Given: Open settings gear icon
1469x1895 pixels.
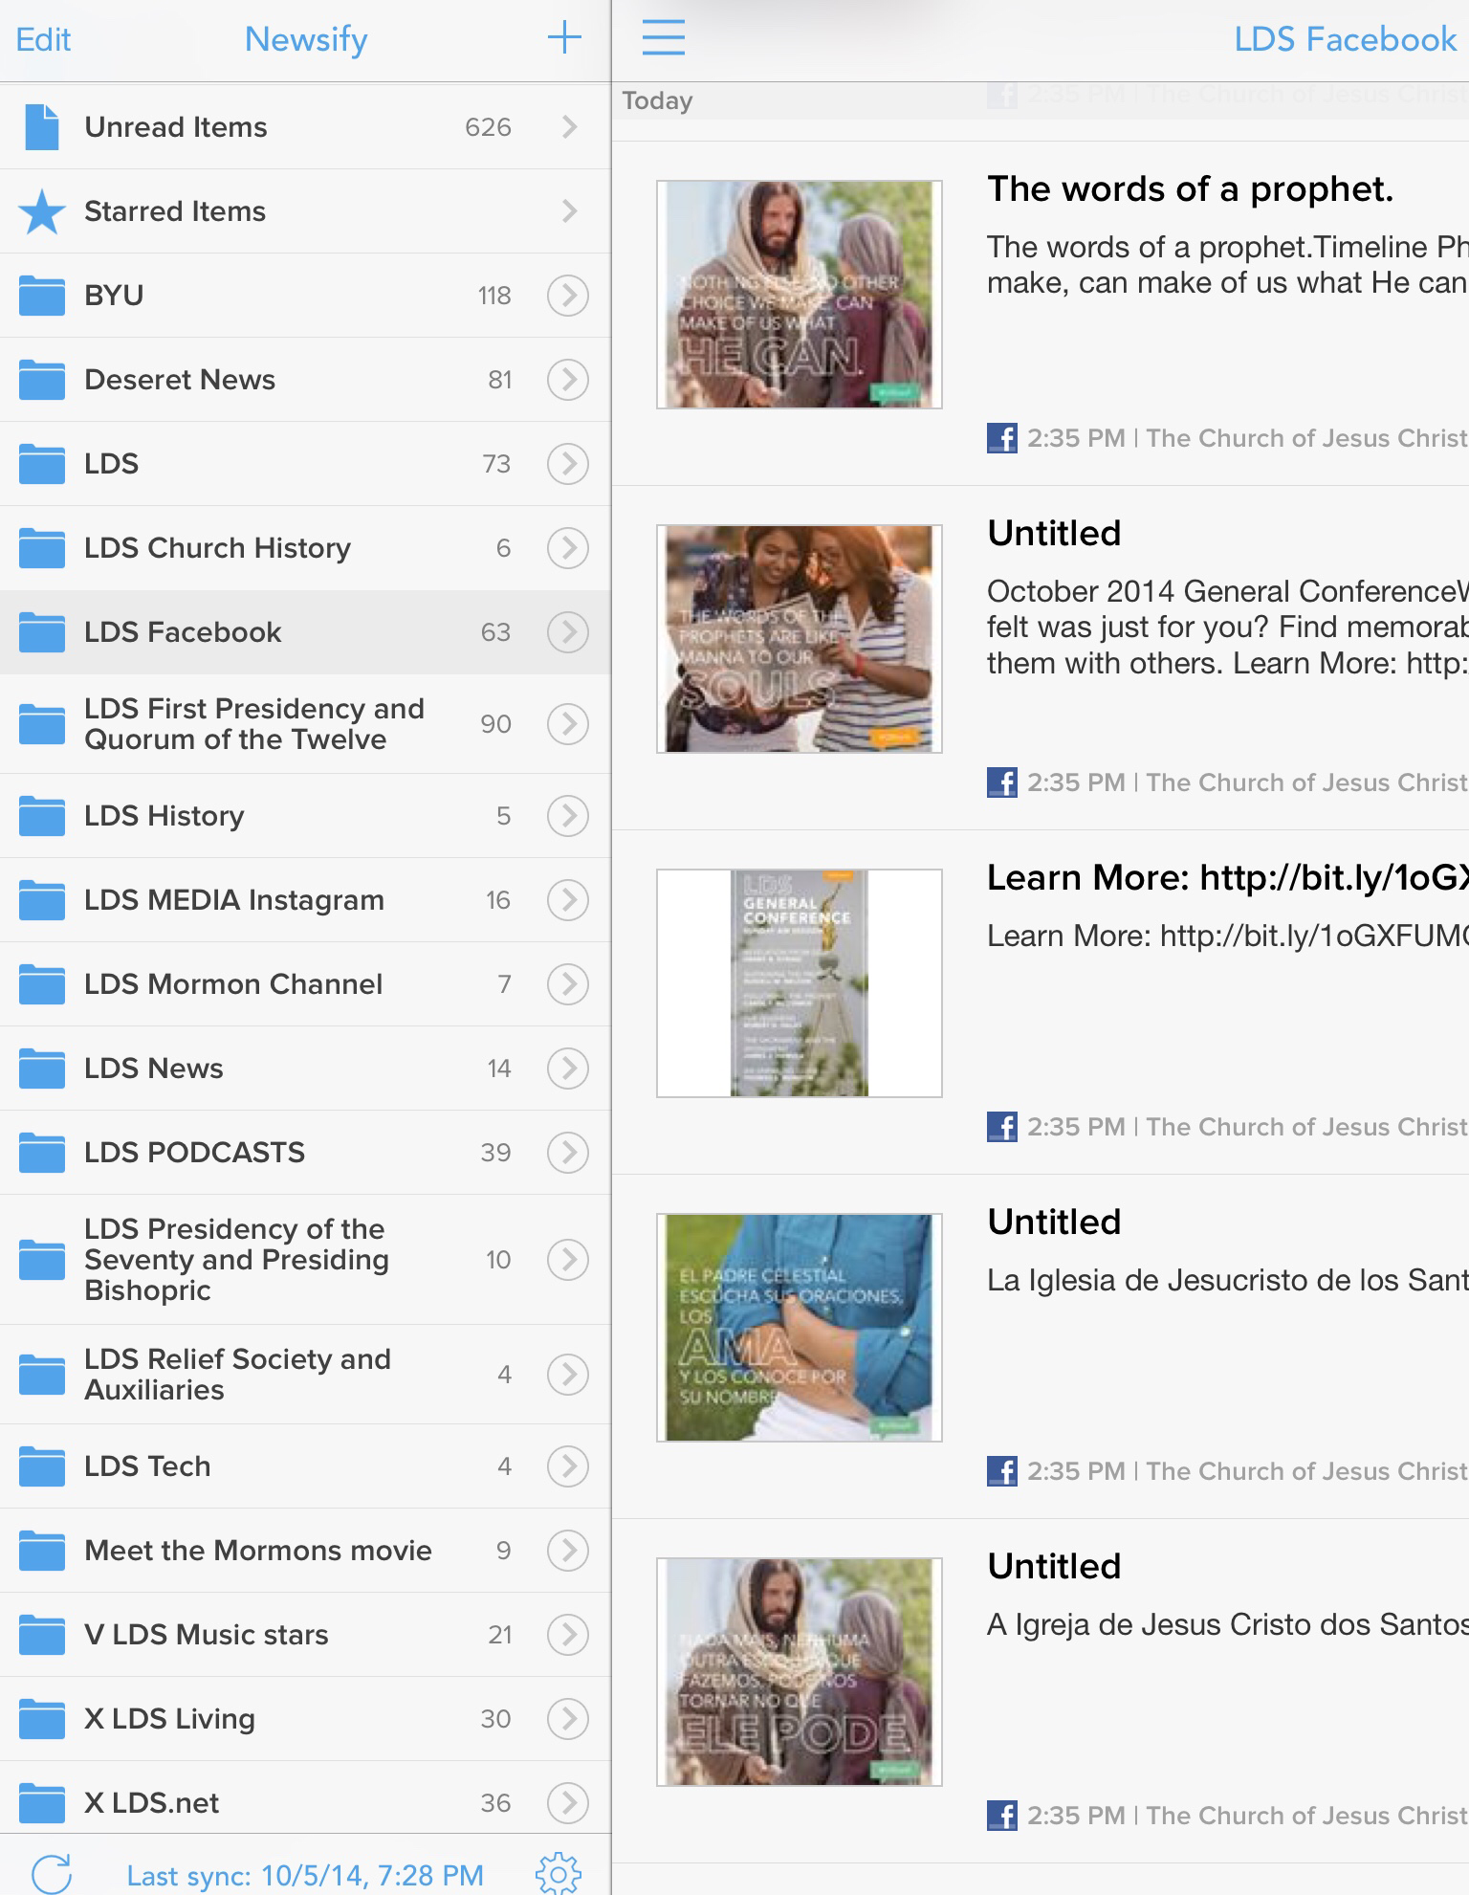Looking at the screenshot, I should pyautogui.click(x=559, y=1873).
